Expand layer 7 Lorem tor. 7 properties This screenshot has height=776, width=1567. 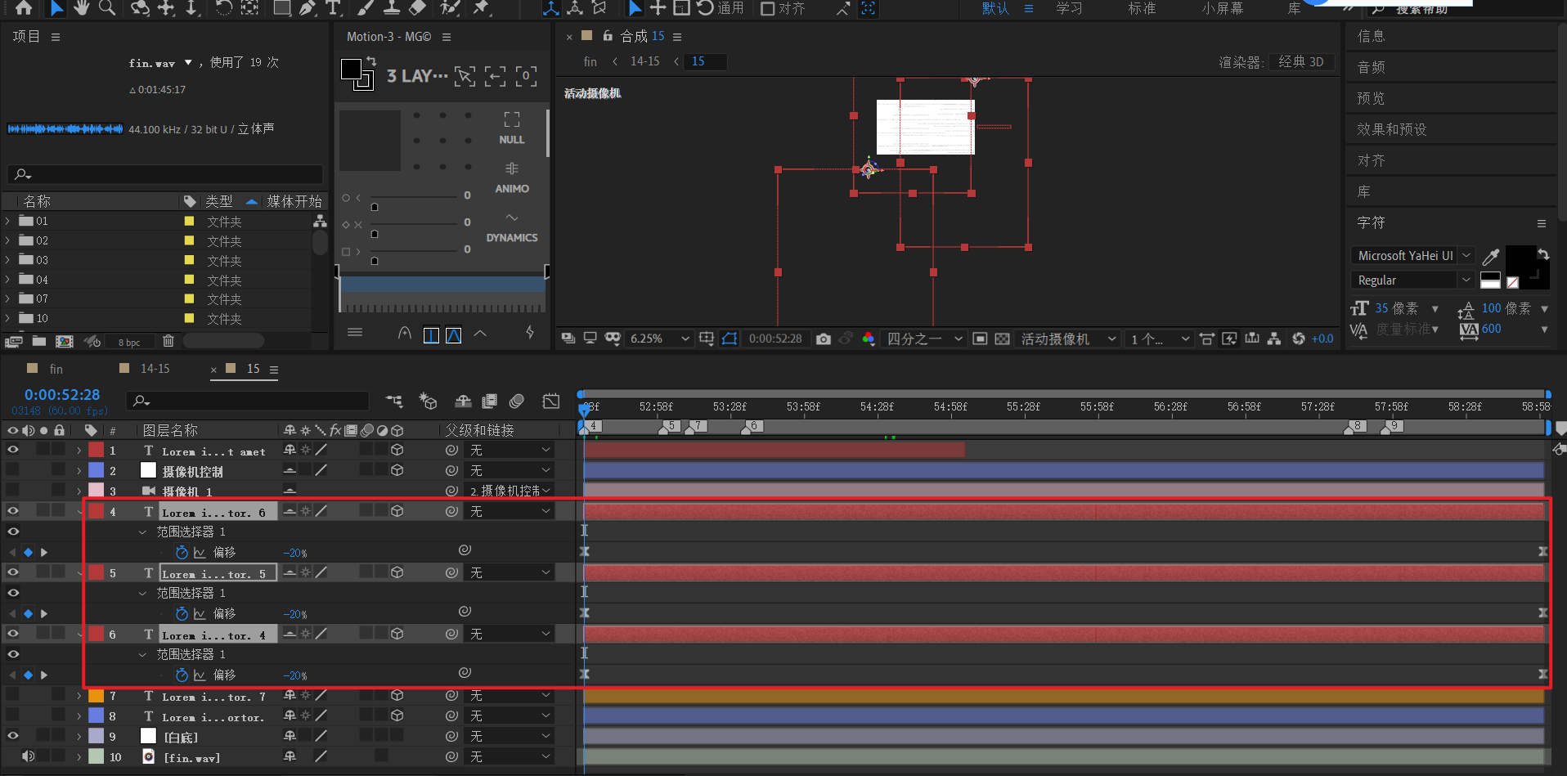click(x=79, y=696)
